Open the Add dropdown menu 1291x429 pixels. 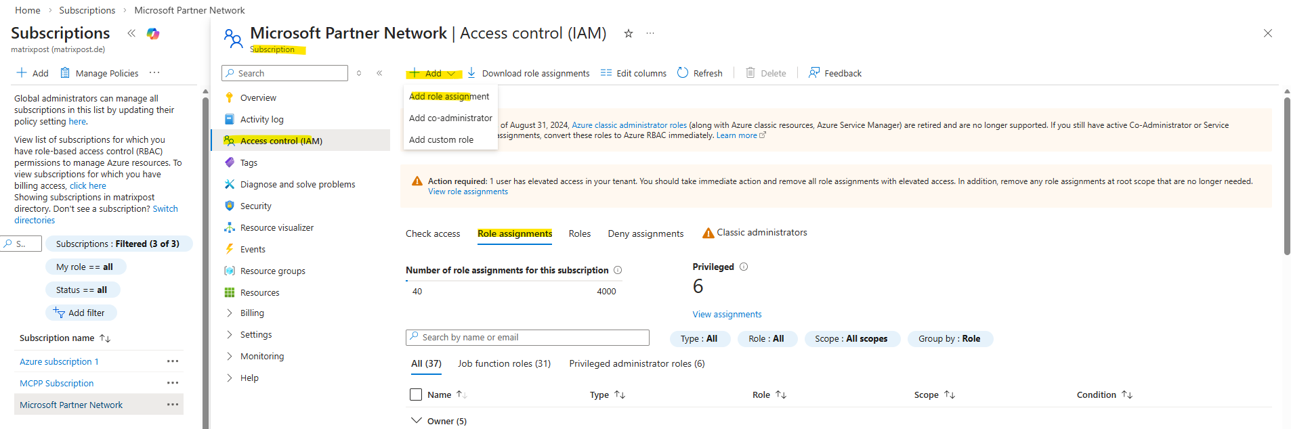(433, 73)
